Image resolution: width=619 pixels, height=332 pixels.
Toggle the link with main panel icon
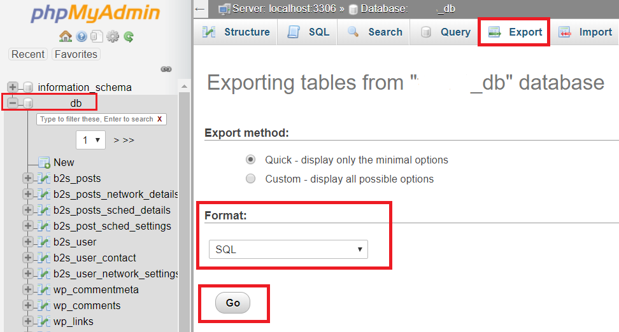166,69
